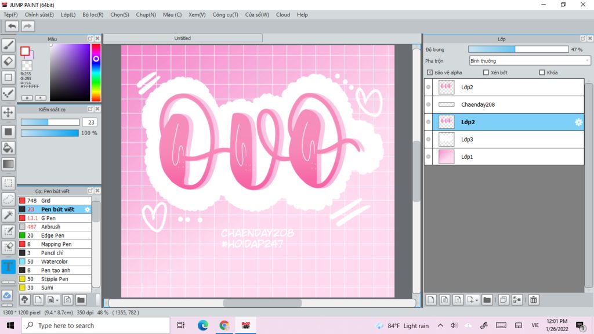Click the add script brush icon
This screenshot has height=334, width=594.
[67, 300]
